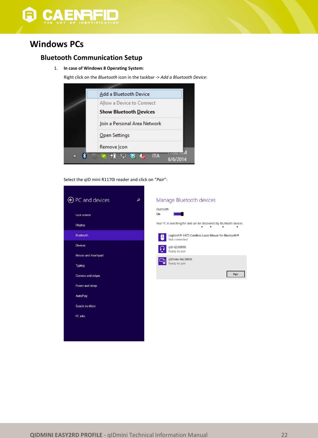Viewport: 318px width, 438px height.
Task: Open Power and sleep settings
Action: [86, 286]
